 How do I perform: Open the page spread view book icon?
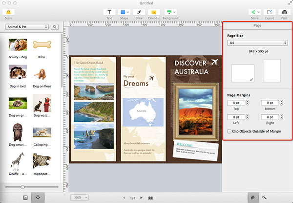[150, 198]
